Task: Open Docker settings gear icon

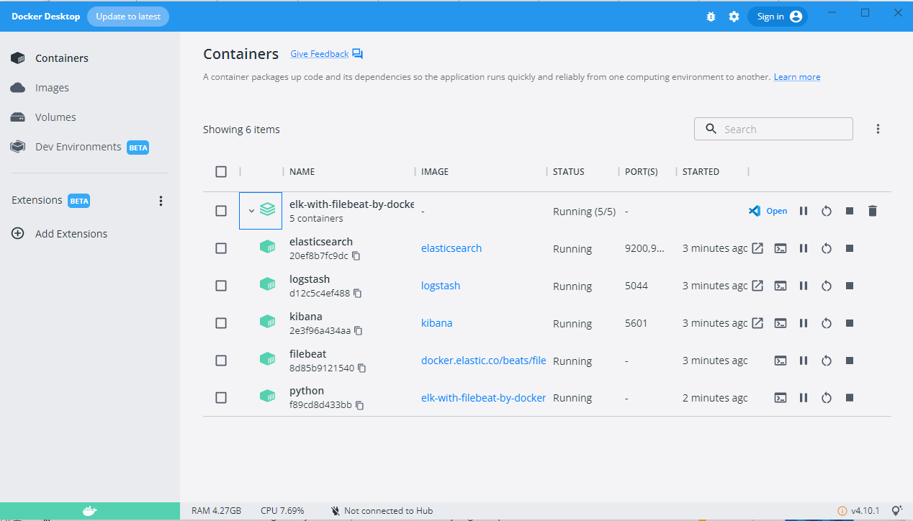Action: coord(734,17)
